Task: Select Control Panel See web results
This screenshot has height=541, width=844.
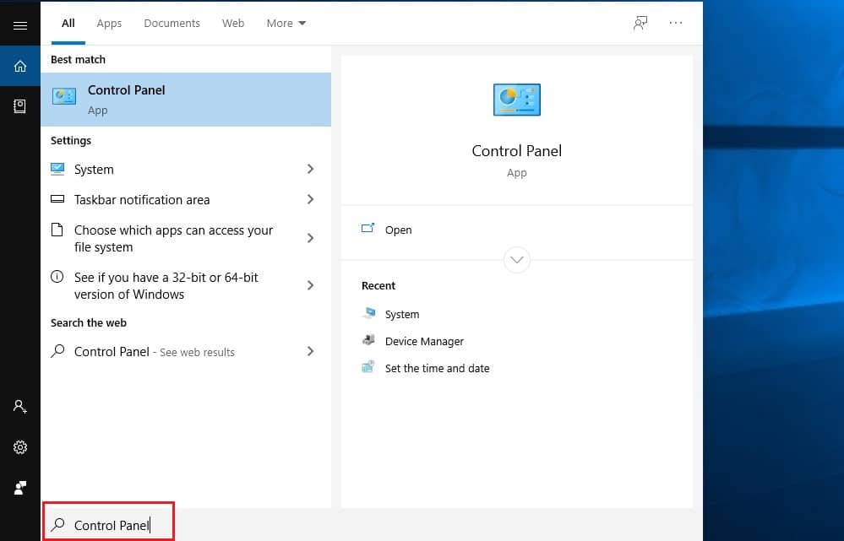Action: [x=186, y=351]
